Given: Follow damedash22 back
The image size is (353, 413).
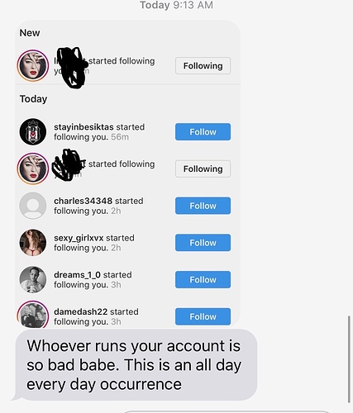Looking at the screenshot, I should pyautogui.click(x=203, y=316).
